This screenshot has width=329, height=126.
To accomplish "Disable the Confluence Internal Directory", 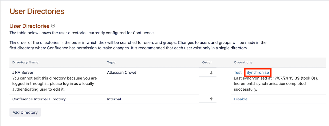I will (x=240, y=99).
